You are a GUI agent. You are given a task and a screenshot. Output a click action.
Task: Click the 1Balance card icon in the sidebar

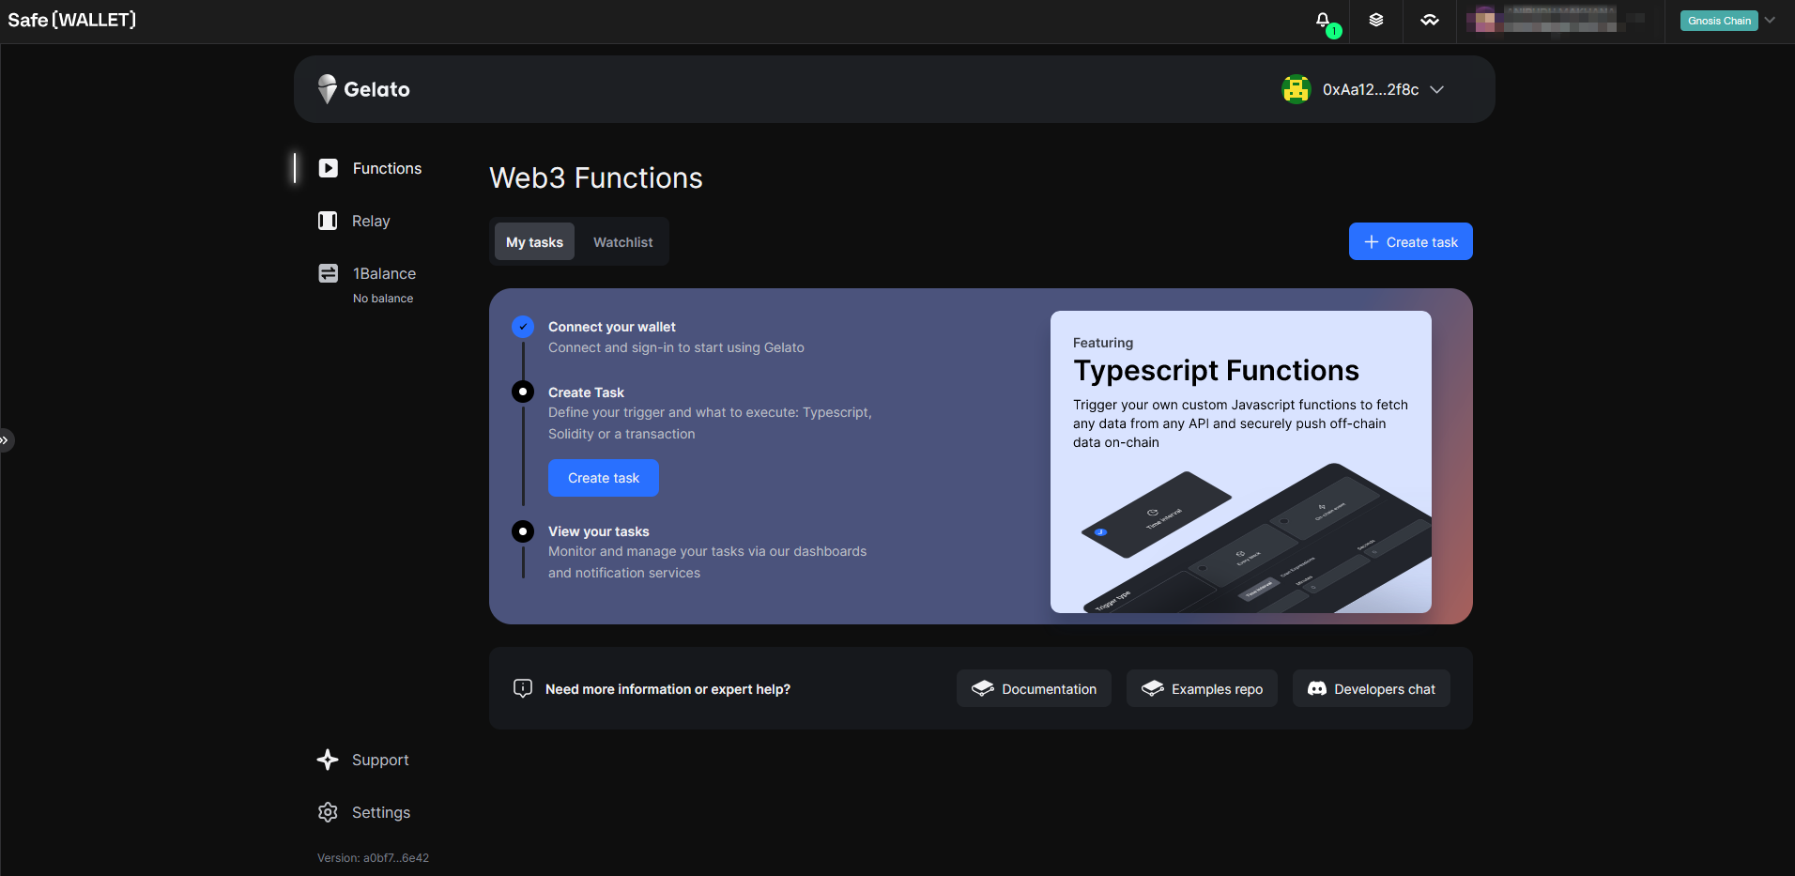pos(328,273)
